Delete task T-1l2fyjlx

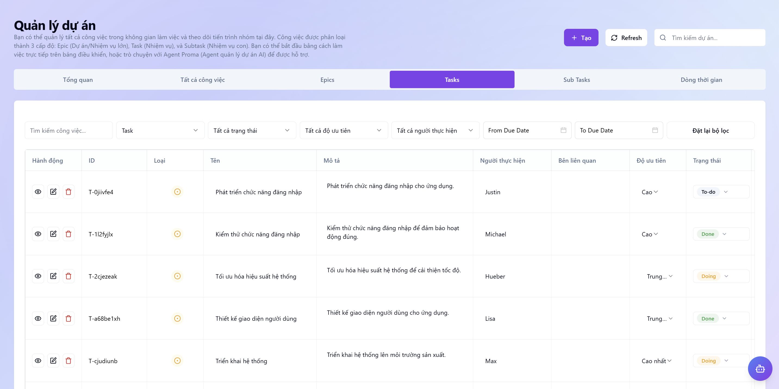point(68,234)
